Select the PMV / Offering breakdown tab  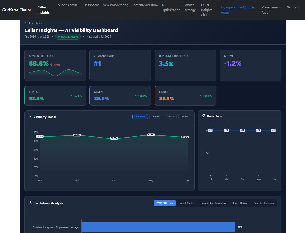coord(165,203)
